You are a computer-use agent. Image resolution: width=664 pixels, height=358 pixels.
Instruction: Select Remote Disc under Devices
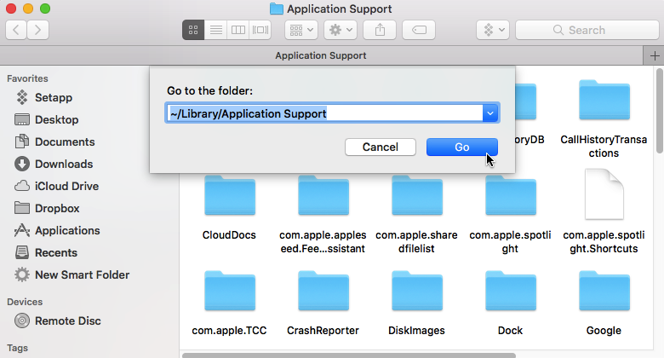click(x=68, y=320)
